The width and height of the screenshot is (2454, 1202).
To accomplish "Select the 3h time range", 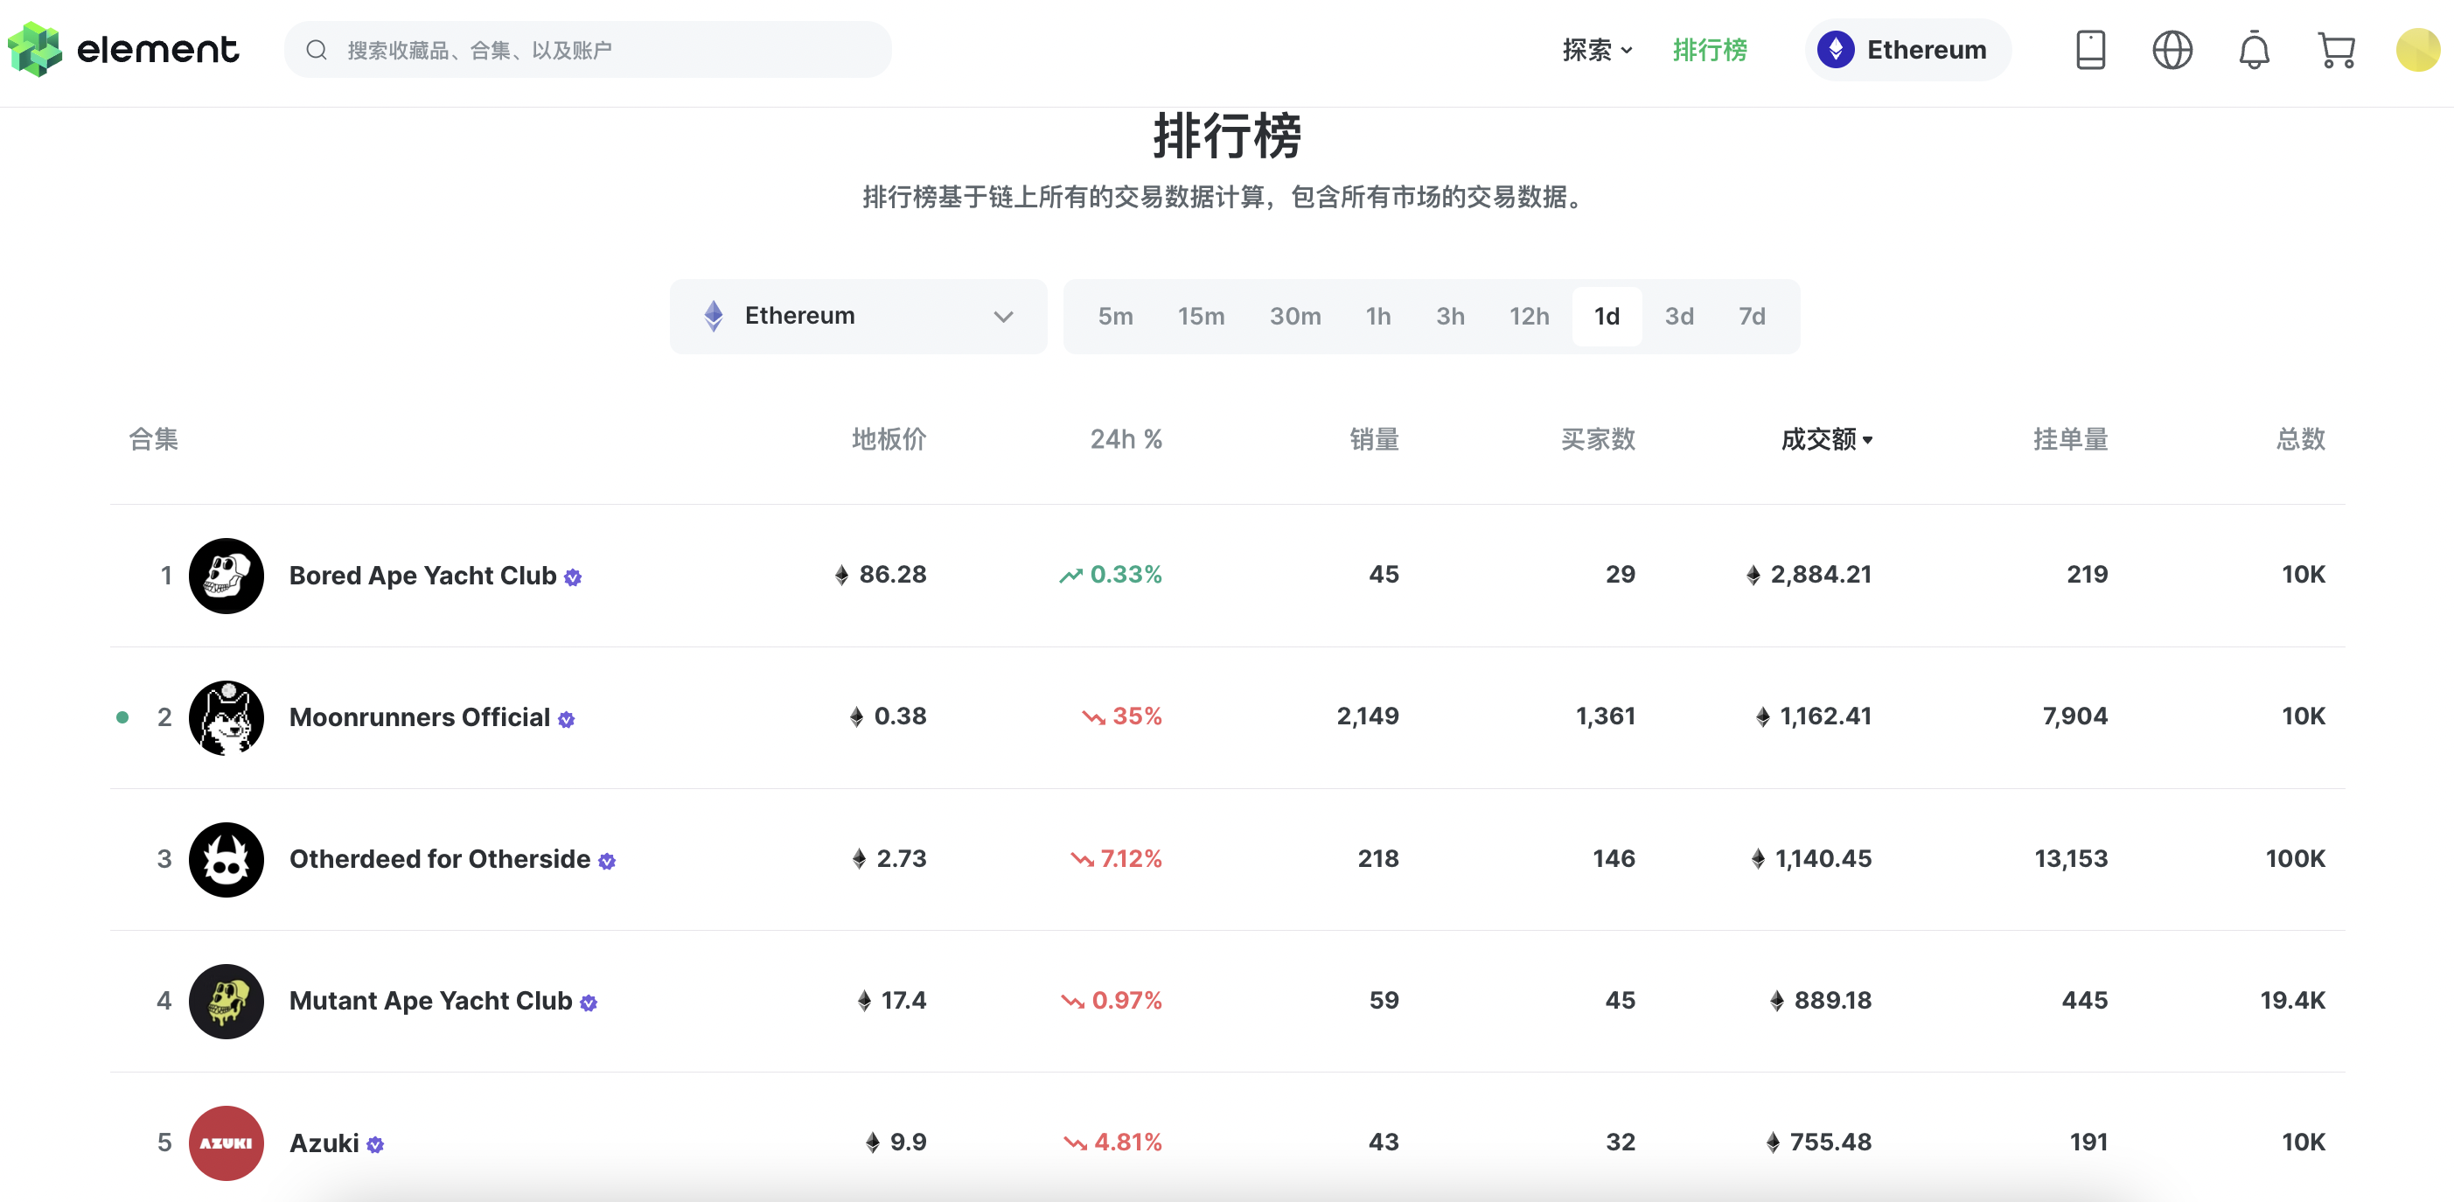I will [1451, 317].
